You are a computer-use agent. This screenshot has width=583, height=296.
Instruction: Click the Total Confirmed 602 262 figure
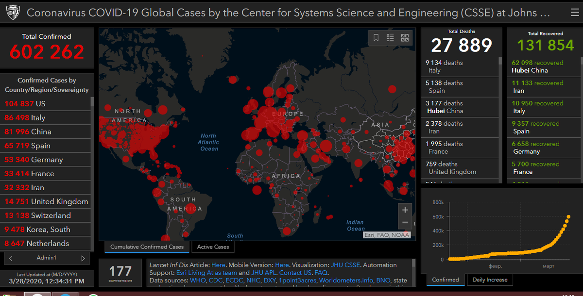(47, 51)
